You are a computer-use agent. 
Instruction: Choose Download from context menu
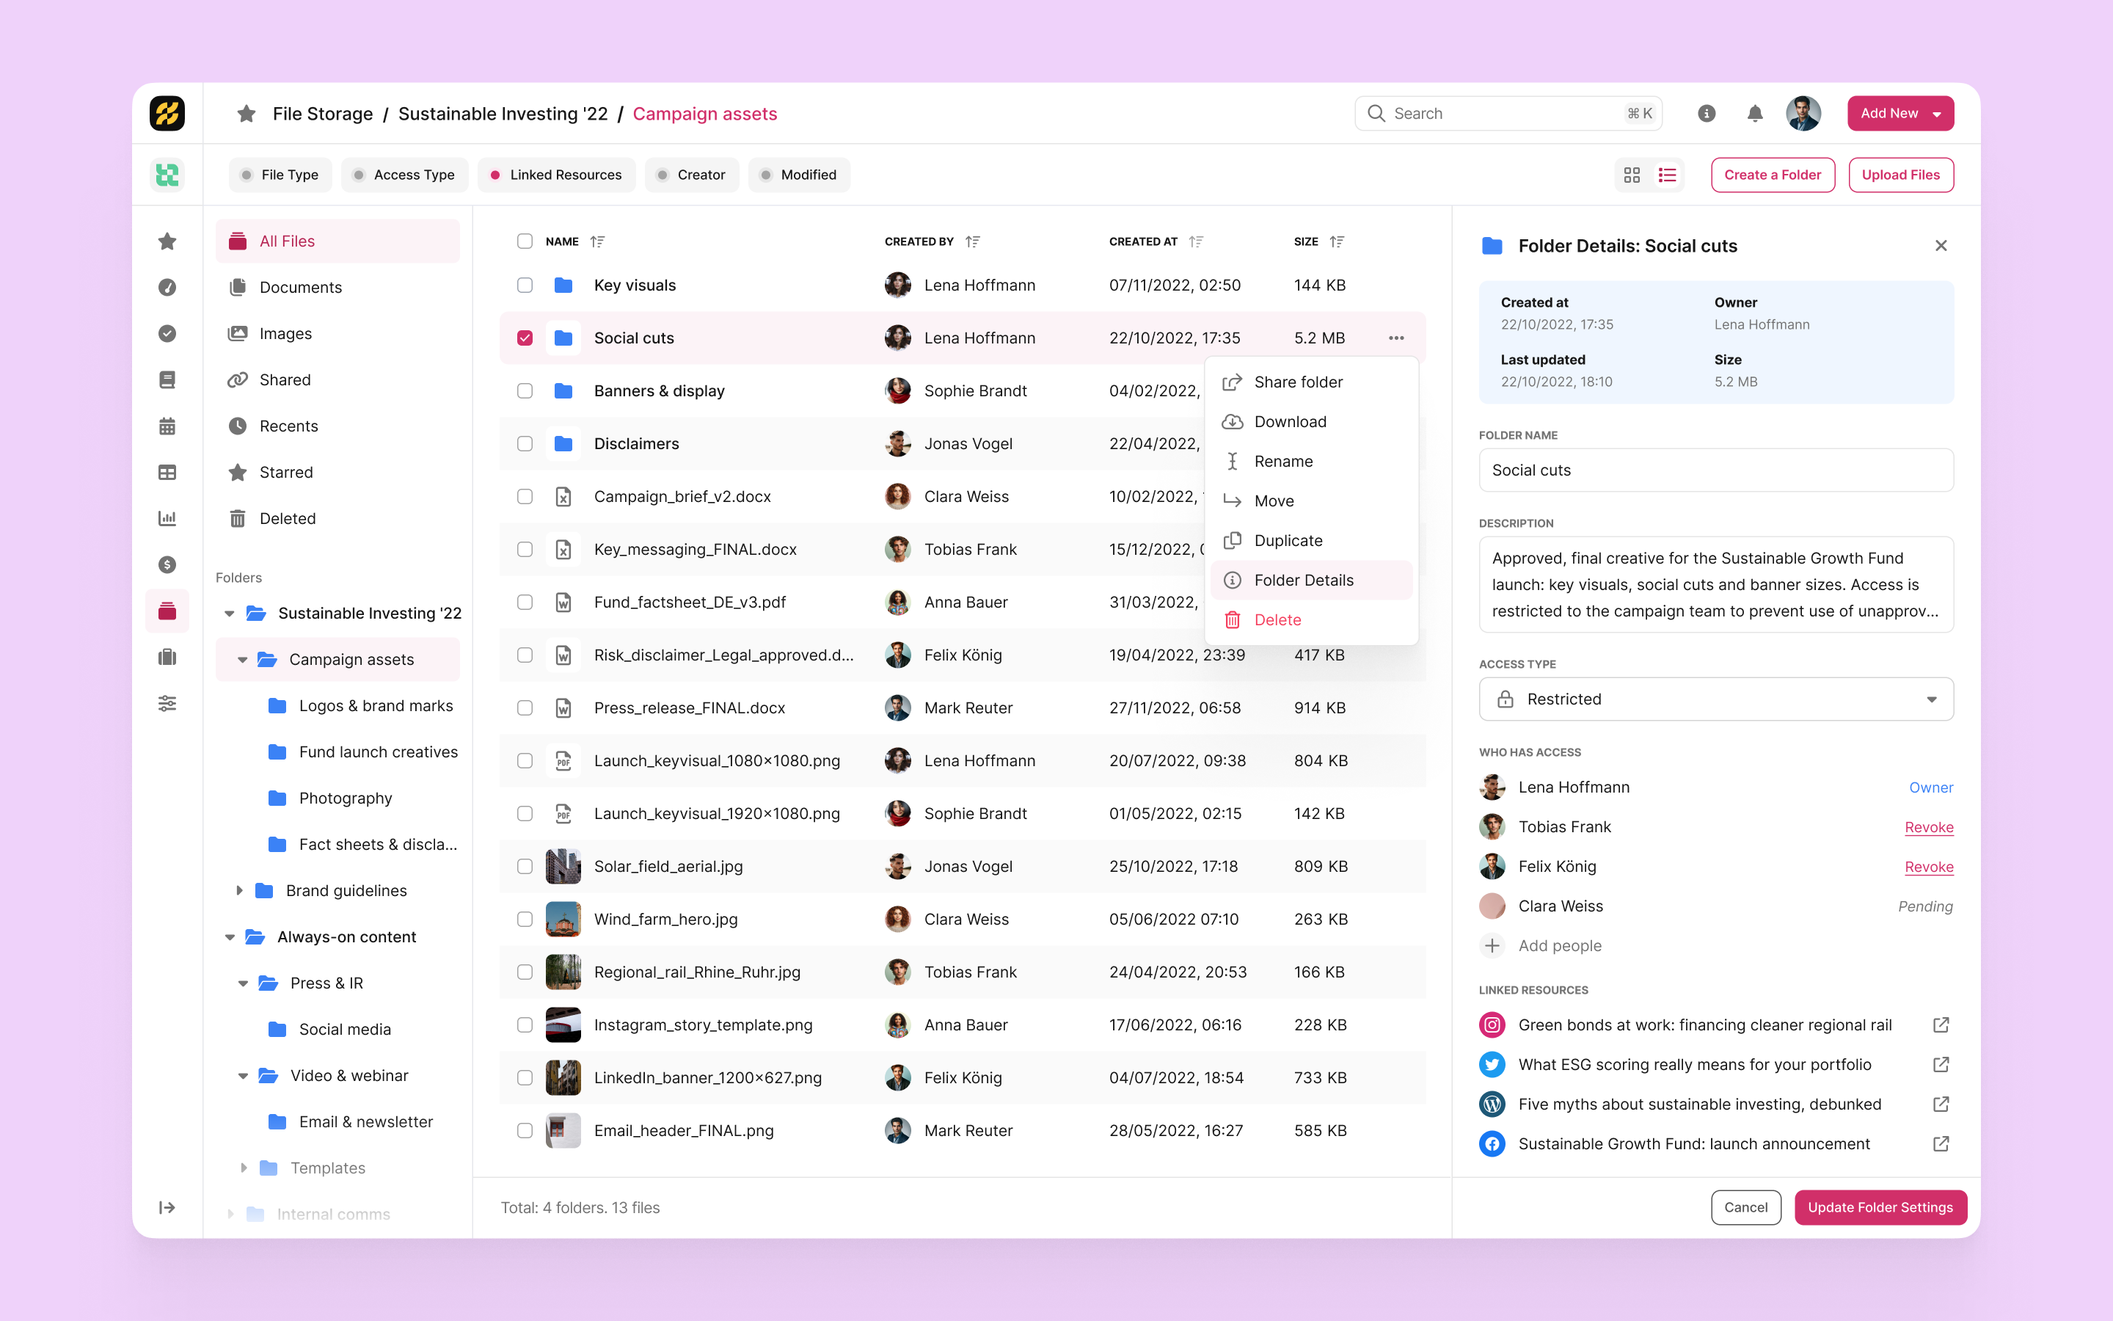click(x=1312, y=422)
